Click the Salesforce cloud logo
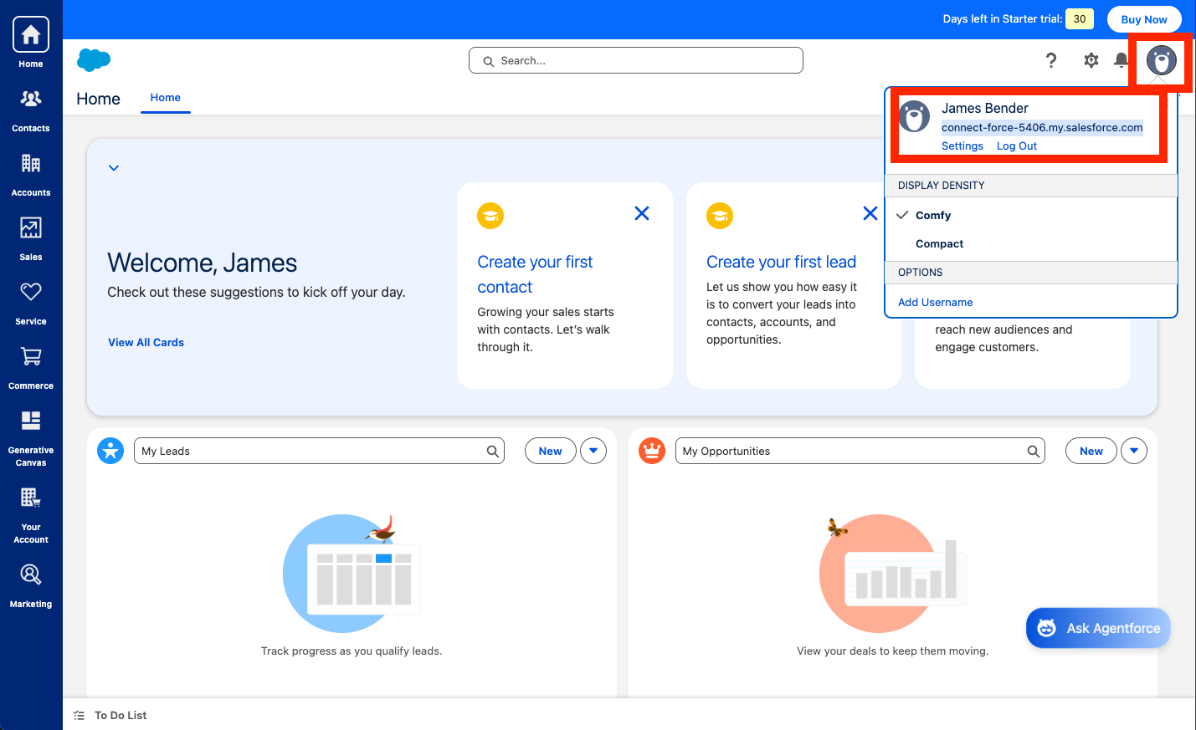1196x730 pixels. click(94, 60)
